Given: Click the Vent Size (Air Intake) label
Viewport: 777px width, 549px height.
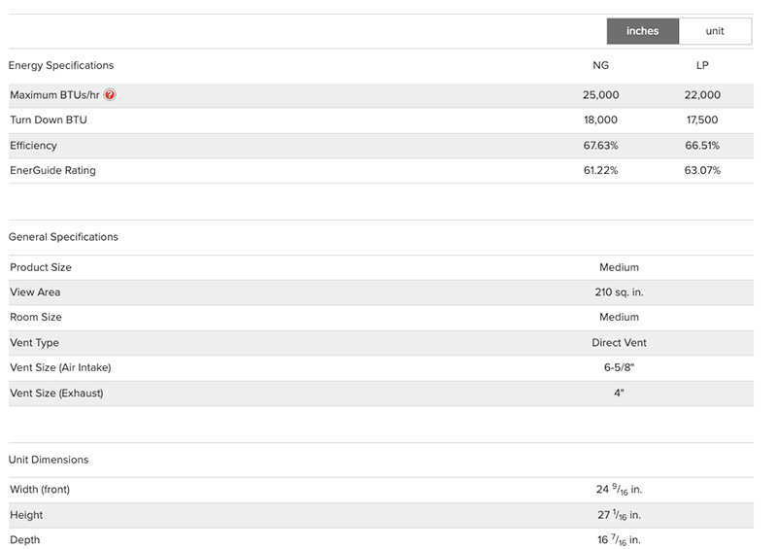Looking at the screenshot, I should coord(60,368).
